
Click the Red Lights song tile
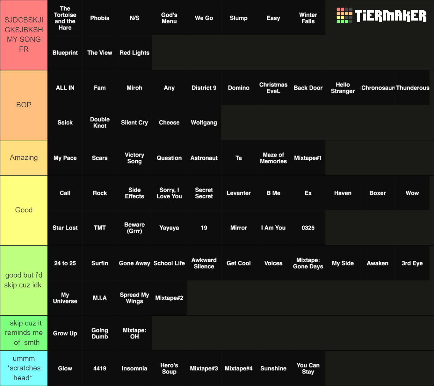coord(134,53)
